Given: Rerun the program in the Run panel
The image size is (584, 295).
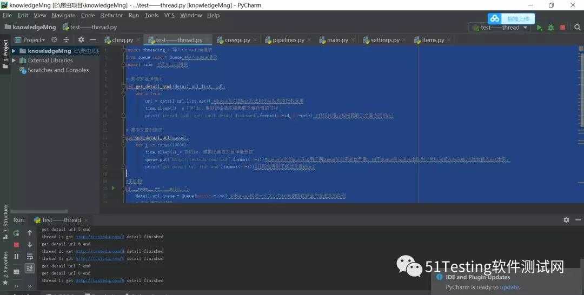Looking at the screenshot, I should [16, 233].
